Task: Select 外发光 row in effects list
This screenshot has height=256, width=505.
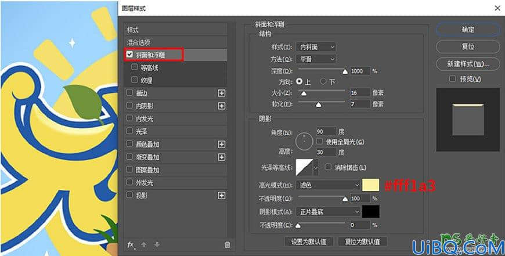Action: 175,183
